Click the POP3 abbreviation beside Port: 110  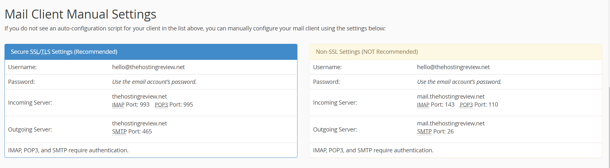[466, 105]
